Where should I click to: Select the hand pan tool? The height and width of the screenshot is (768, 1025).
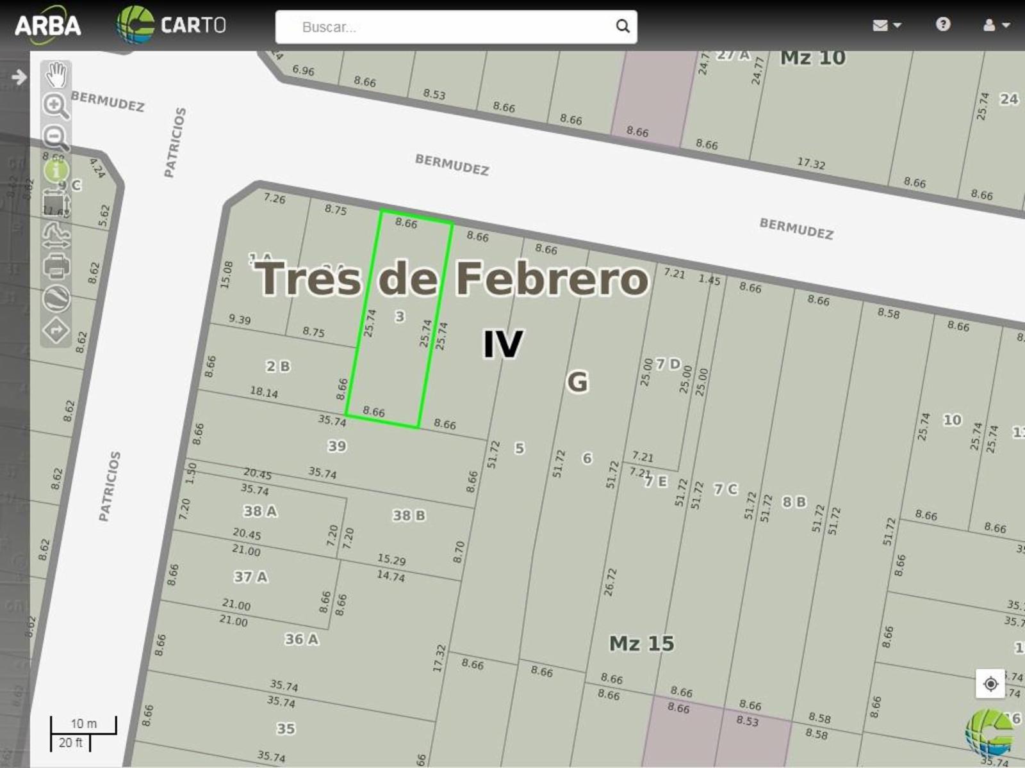[x=56, y=76]
